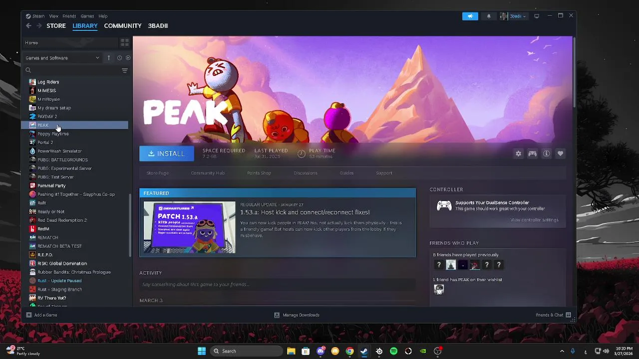Go back using the left arrow
The height and width of the screenshot is (359, 639).
[28, 26]
